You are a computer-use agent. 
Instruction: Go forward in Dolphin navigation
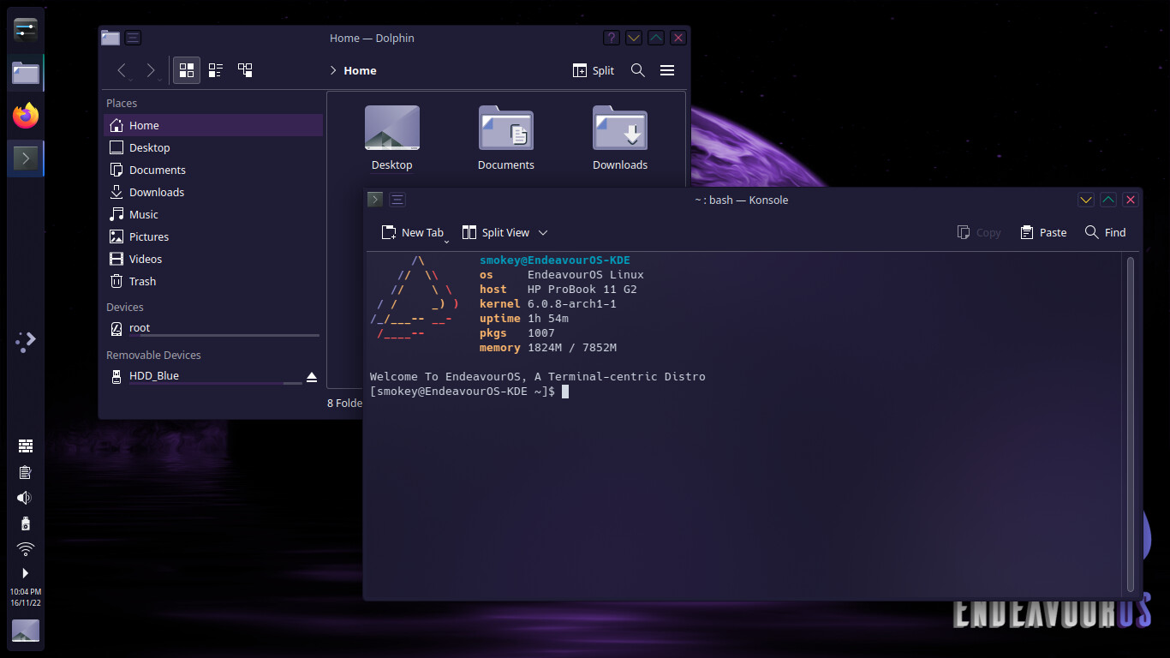click(x=151, y=70)
